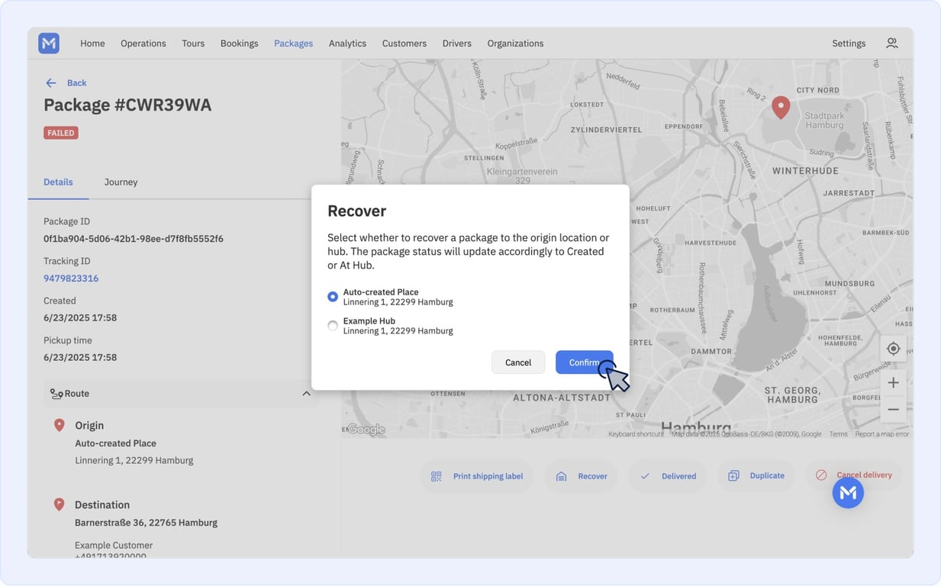
Task: Click the FAILED status badge
Action: [x=61, y=133]
